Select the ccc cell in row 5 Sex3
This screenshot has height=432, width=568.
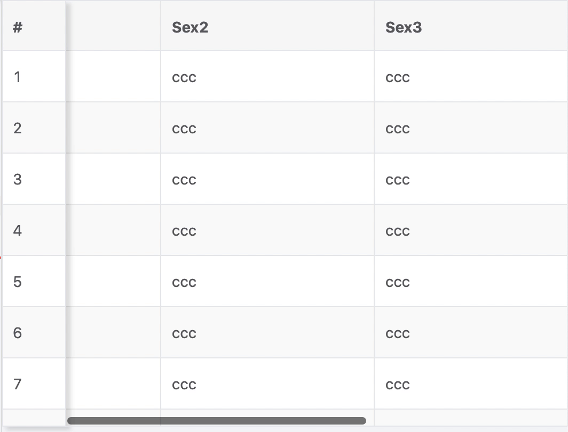point(397,282)
